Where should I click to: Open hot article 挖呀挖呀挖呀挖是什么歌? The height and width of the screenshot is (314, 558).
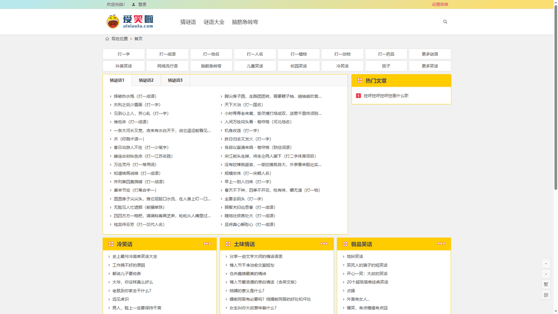coord(386,96)
